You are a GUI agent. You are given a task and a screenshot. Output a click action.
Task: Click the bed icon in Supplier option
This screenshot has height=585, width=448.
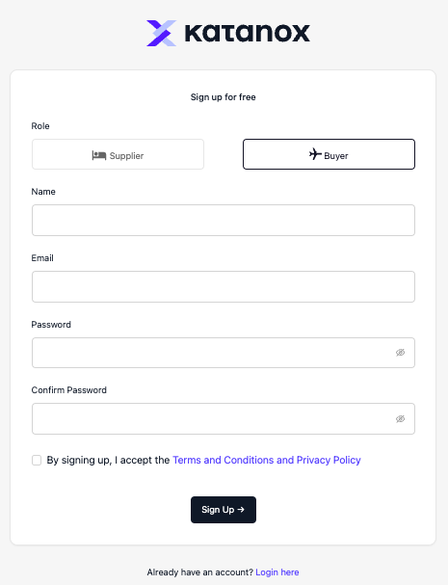pos(99,155)
